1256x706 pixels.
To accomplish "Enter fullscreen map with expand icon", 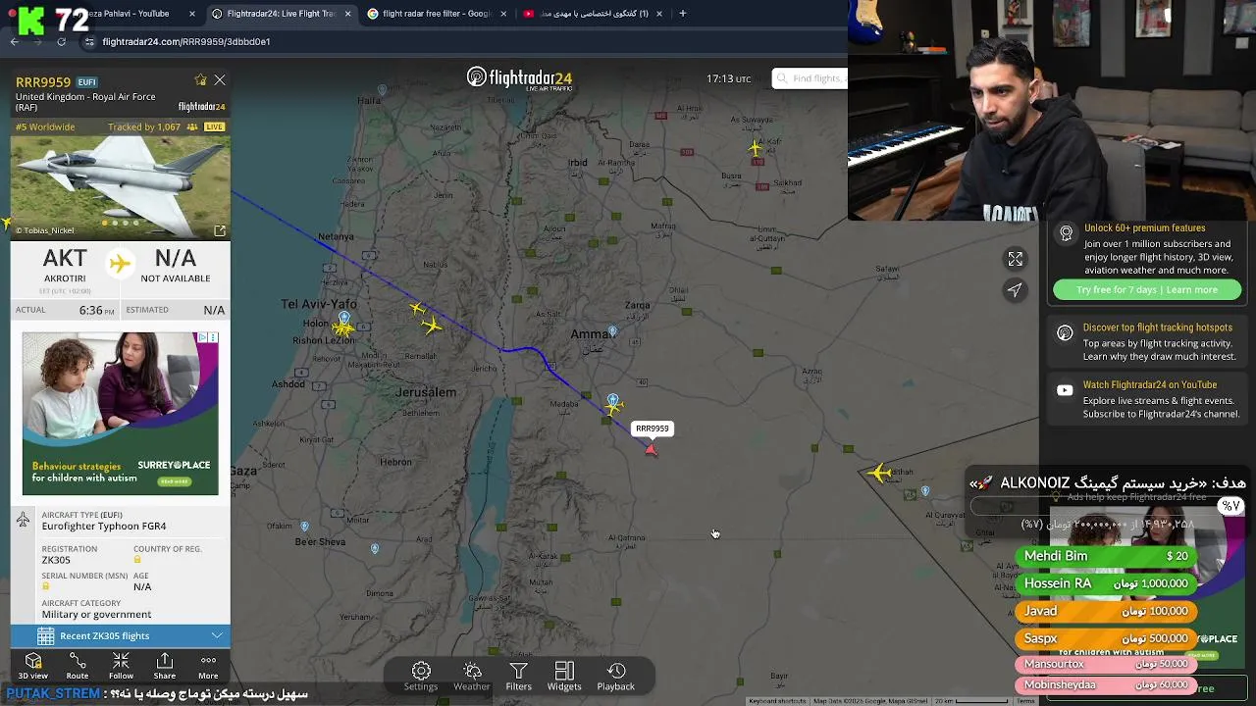I will pyautogui.click(x=1015, y=259).
